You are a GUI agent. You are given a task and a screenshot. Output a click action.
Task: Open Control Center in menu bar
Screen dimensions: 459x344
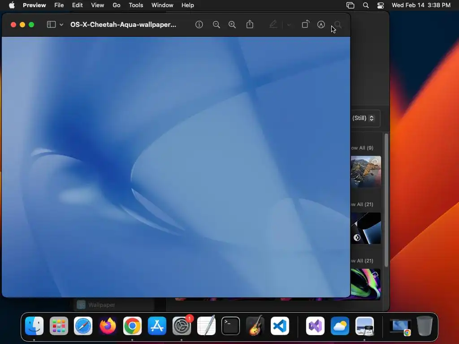pyautogui.click(x=380, y=5)
